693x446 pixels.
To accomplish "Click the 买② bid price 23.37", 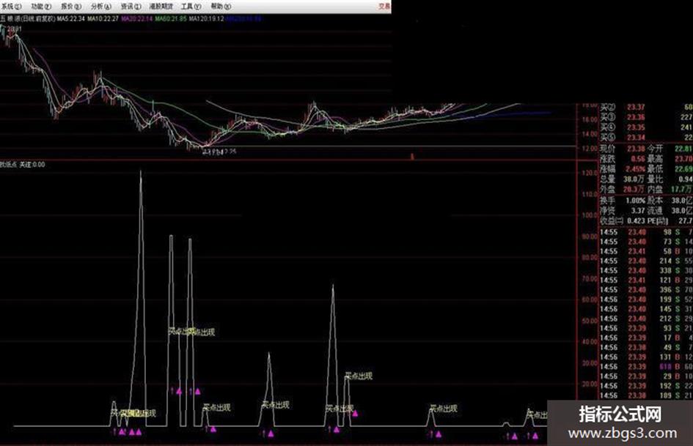I will (636, 107).
